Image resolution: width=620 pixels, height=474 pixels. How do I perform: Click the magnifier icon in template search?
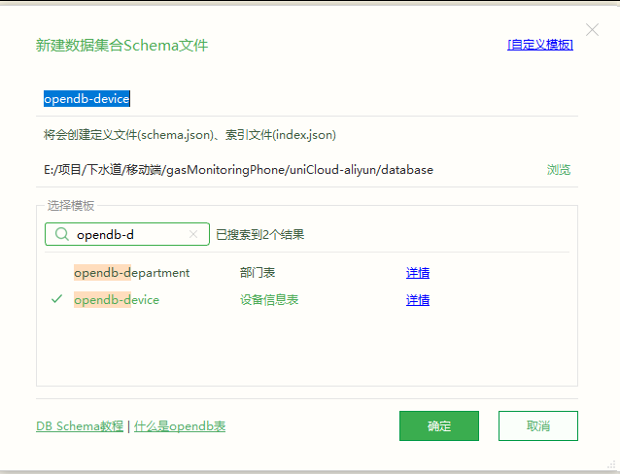(x=61, y=234)
